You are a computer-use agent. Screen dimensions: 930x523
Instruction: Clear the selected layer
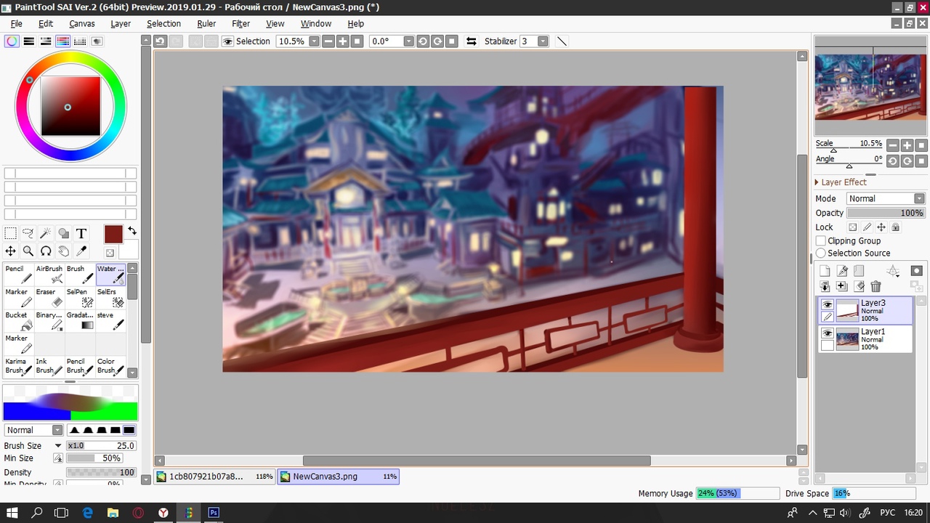point(859,287)
